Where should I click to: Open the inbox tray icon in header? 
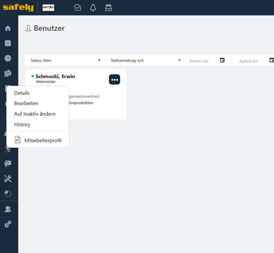(x=108, y=8)
